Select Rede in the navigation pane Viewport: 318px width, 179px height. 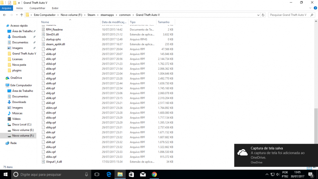click(13, 143)
